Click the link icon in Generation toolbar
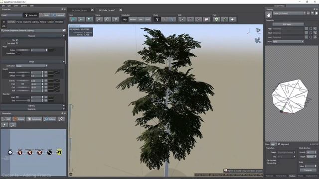The height and width of the screenshot is (179, 319). click(x=61, y=119)
